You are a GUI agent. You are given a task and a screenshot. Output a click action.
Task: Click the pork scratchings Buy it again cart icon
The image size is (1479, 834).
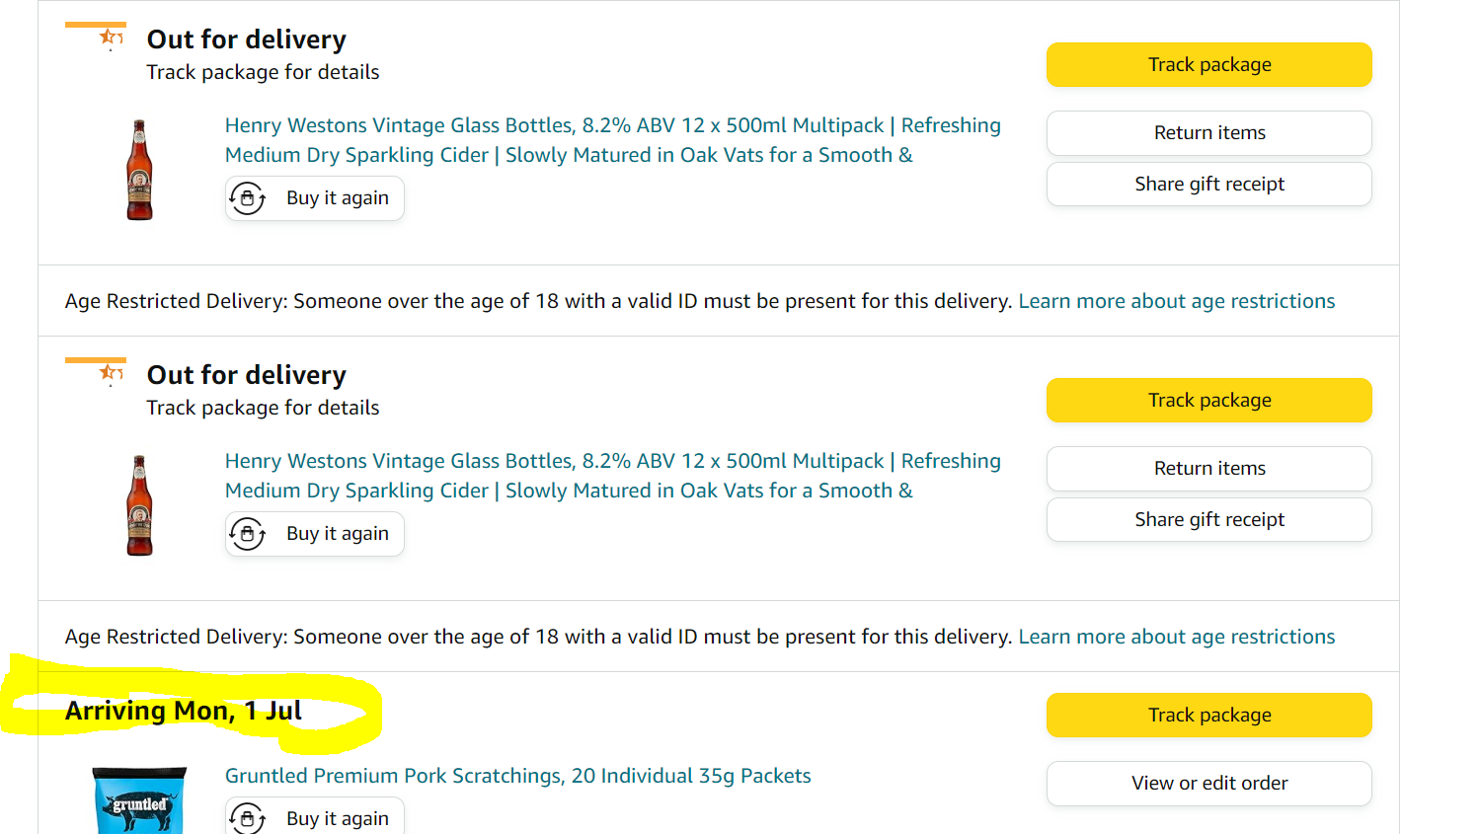tap(248, 818)
